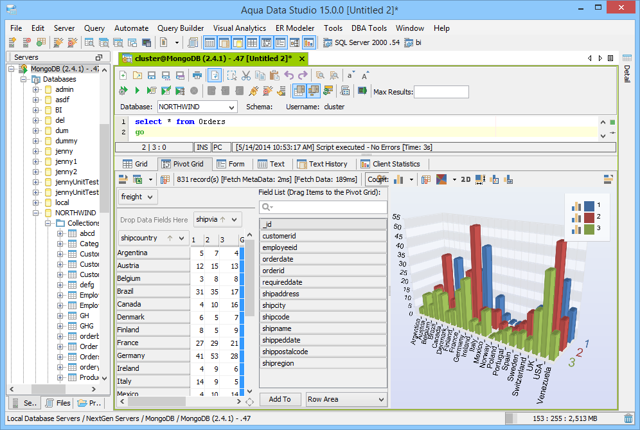
Task: Open the Visual Analytics menu
Action: click(240, 28)
